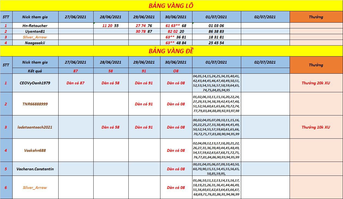Viewport: 343px width, 199px height.
Task: Select the CEOVyOanh1979 nickname cell
Action: (x=35, y=83)
